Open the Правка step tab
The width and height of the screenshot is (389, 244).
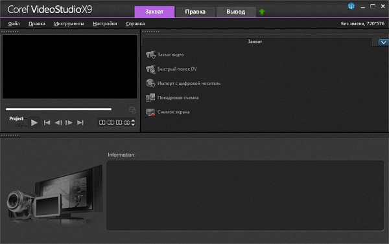tap(195, 12)
